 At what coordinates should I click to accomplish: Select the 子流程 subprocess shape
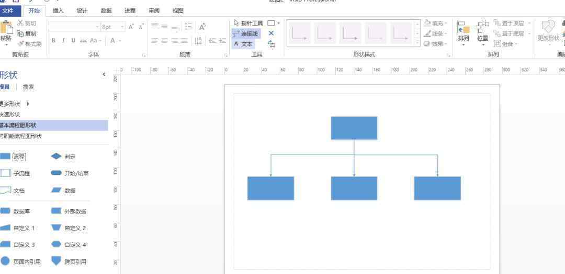pyautogui.click(x=15, y=173)
